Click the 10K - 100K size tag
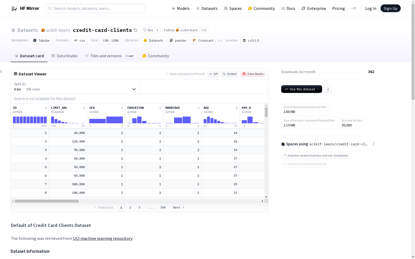 point(111,40)
